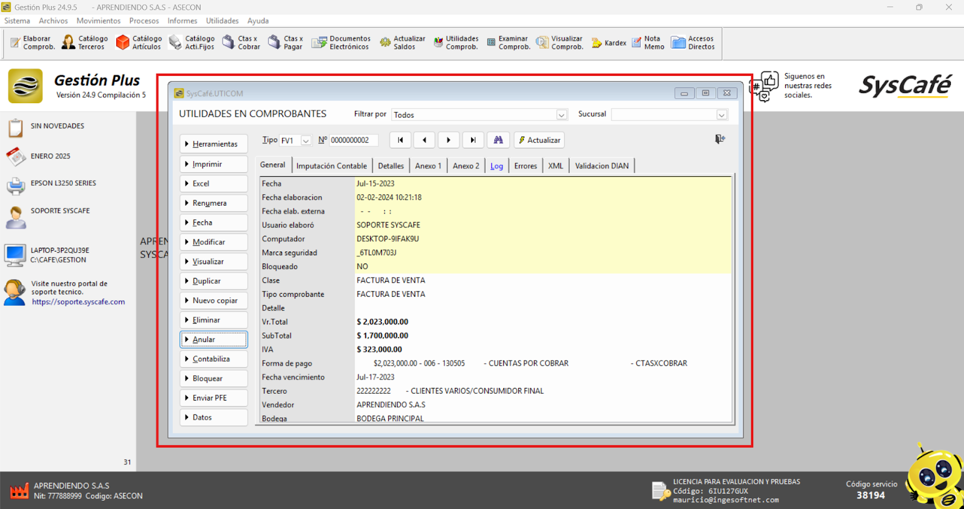Viewport: 964px width, 509px height.
Task: Visit the soporte.syscafe.com link
Action: [x=78, y=302]
